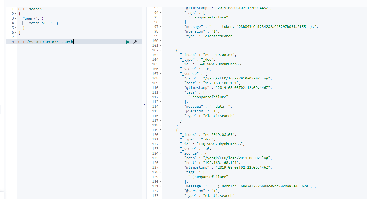
Task: Place cursor on "GET _search" line 1
Action: [x=30, y=9]
